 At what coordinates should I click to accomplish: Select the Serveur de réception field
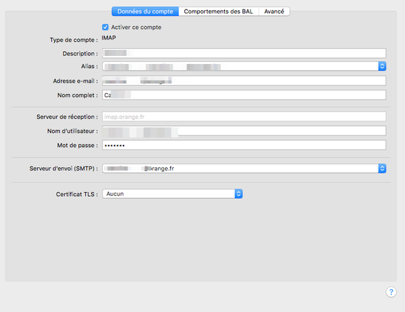pos(243,117)
